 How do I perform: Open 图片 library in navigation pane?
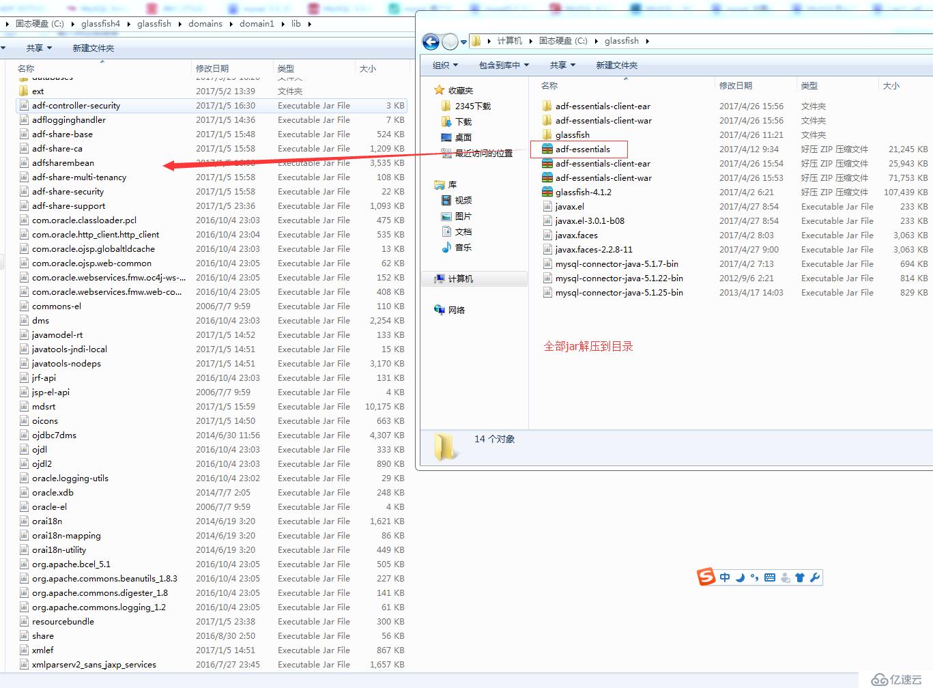(x=457, y=216)
